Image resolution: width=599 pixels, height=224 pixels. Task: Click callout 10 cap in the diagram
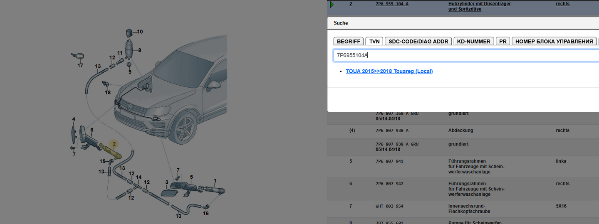click(140, 32)
